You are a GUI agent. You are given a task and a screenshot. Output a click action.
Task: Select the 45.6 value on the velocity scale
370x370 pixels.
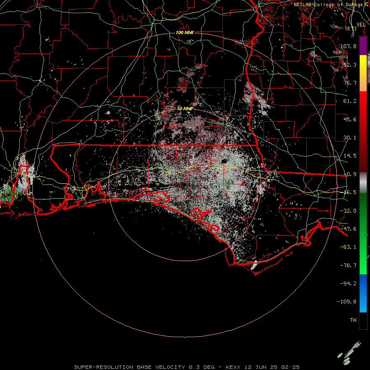pos(350,119)
